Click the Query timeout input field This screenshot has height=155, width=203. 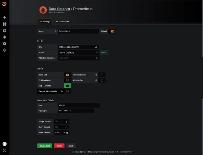[61, 127]
